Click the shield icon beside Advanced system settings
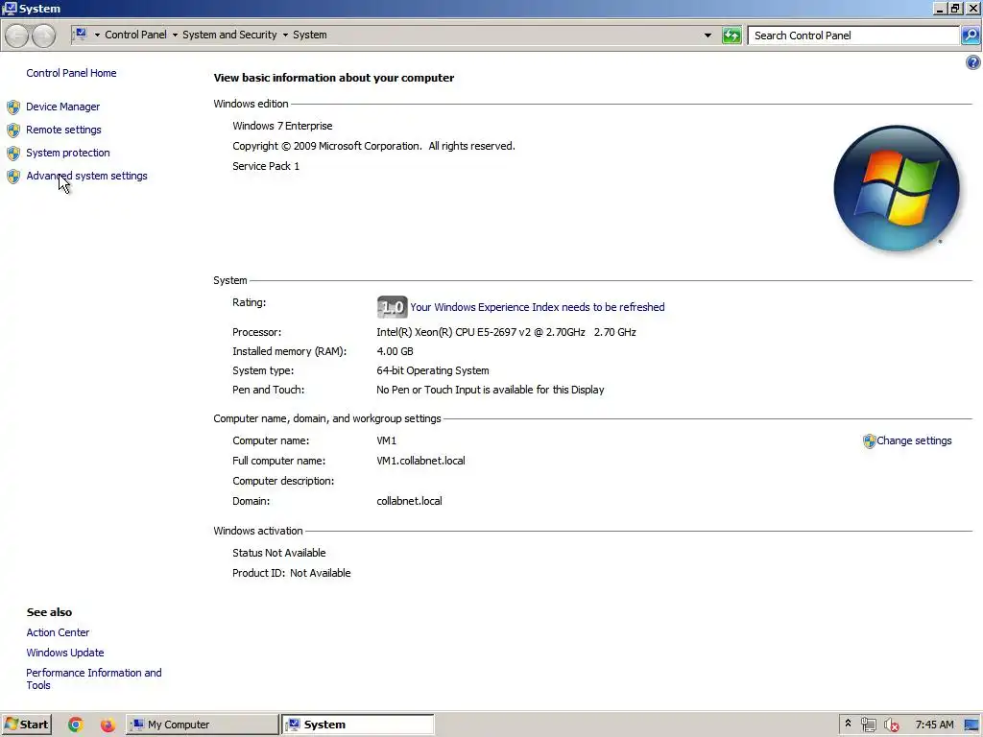 pyautogui.click(x=13, y=177)
